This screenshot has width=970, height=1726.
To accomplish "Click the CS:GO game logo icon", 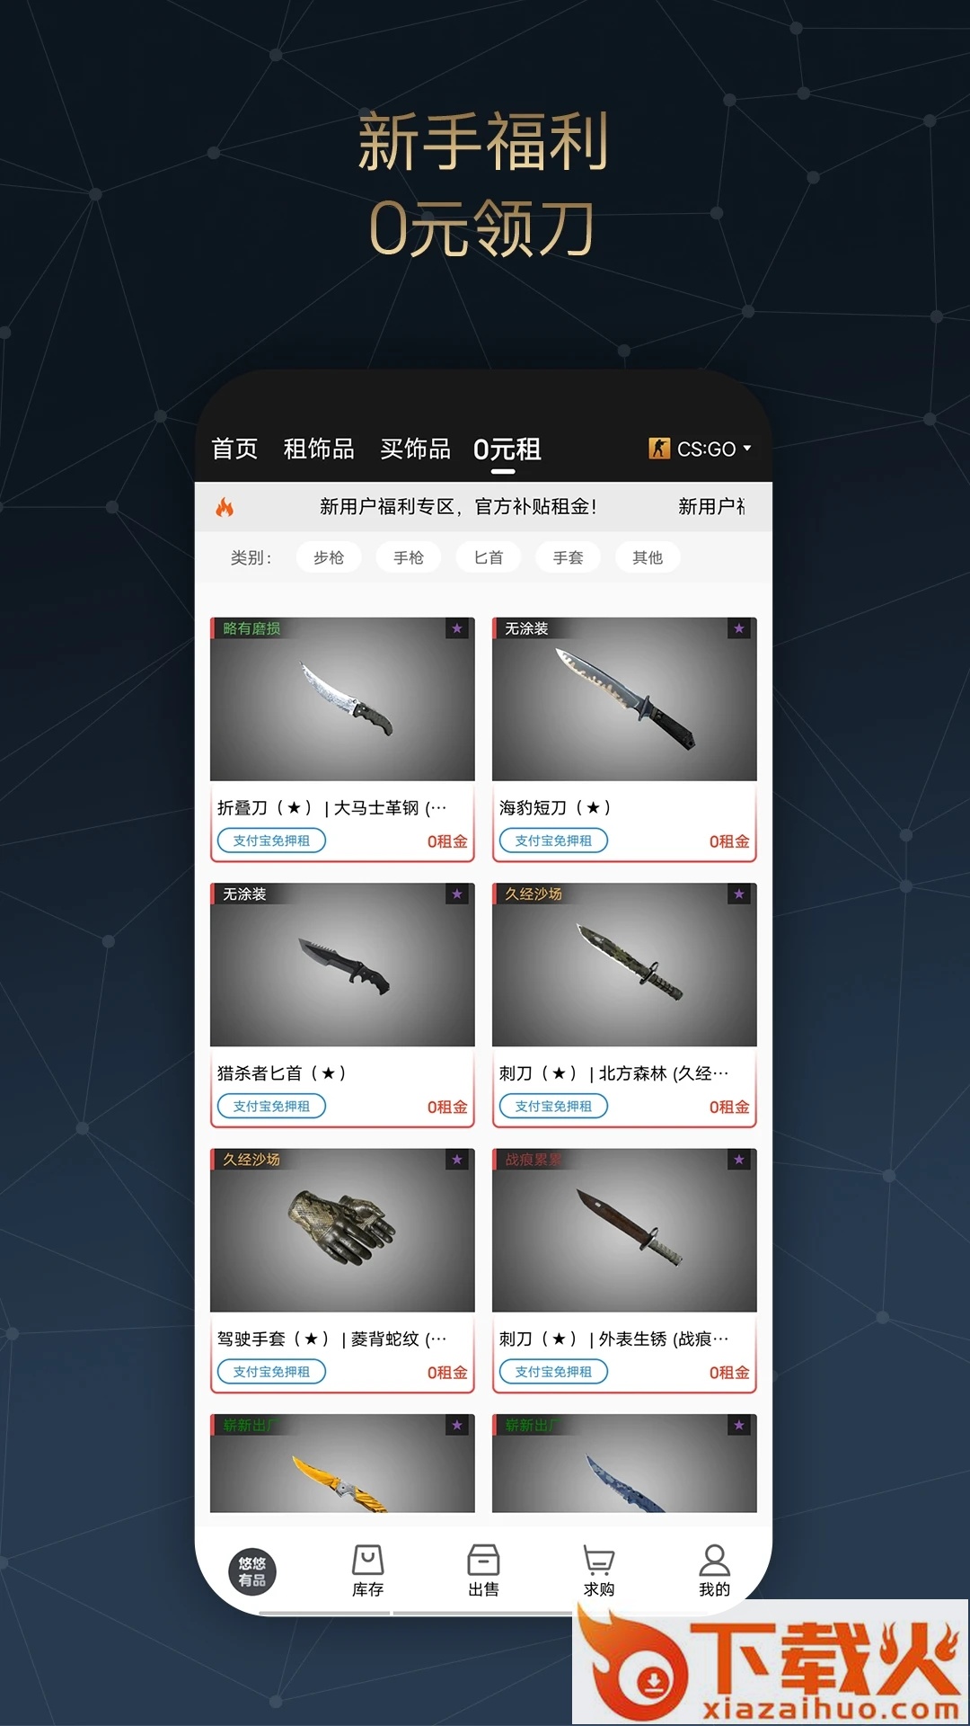I will coord(659,448).
